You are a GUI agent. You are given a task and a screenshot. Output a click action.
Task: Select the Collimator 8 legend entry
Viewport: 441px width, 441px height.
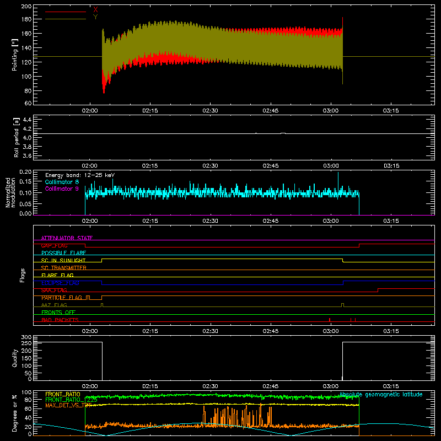pyautogui.click(x=62, y=182)
